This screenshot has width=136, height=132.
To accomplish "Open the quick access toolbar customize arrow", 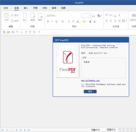I will tap(39, 32).
